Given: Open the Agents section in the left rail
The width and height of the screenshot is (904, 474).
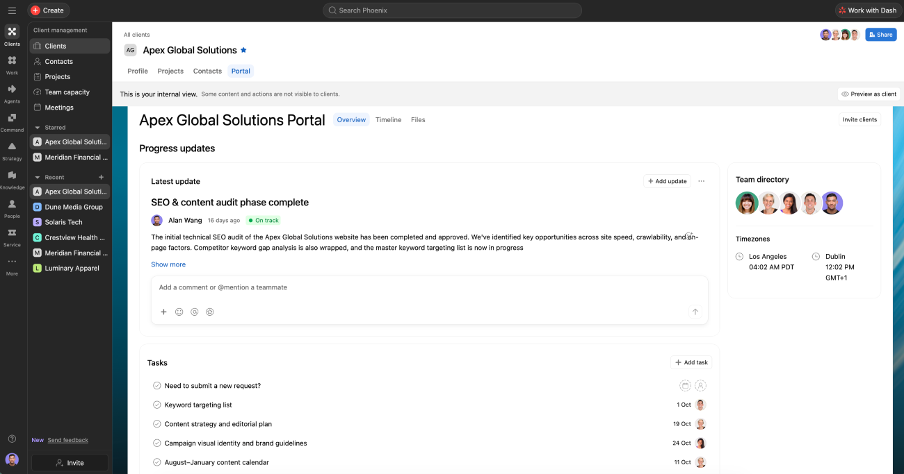Looking at the screenshot, I should pos(12,93).
